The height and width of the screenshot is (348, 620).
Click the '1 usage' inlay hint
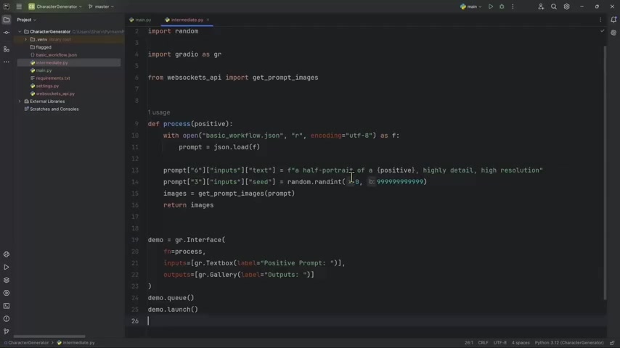point(159,112)
